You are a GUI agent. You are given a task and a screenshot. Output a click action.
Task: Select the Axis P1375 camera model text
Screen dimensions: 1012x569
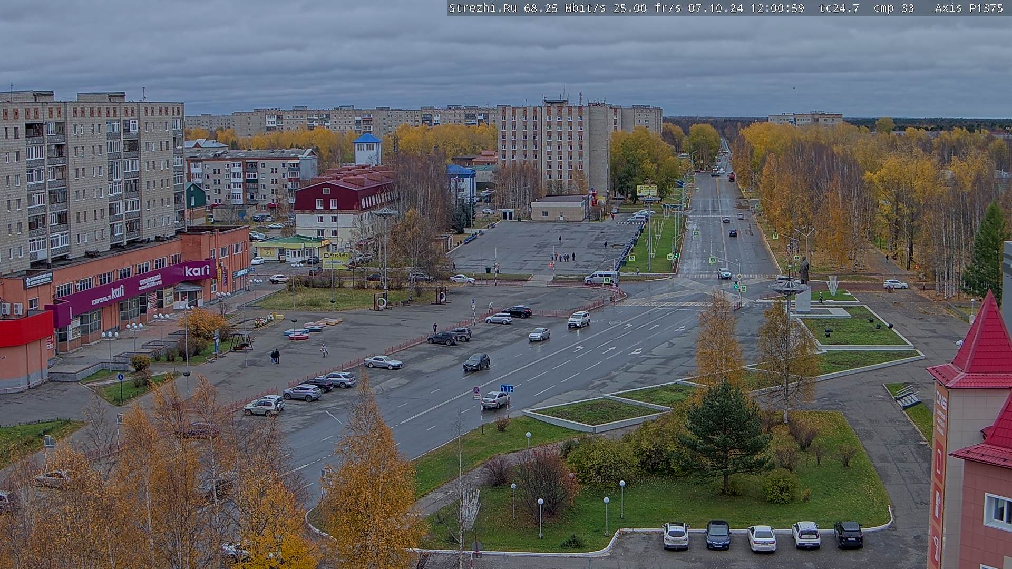point(969,8)
